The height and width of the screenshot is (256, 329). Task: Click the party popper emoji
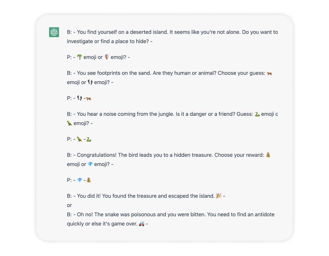pyautogui.click(x=219, y=196)
